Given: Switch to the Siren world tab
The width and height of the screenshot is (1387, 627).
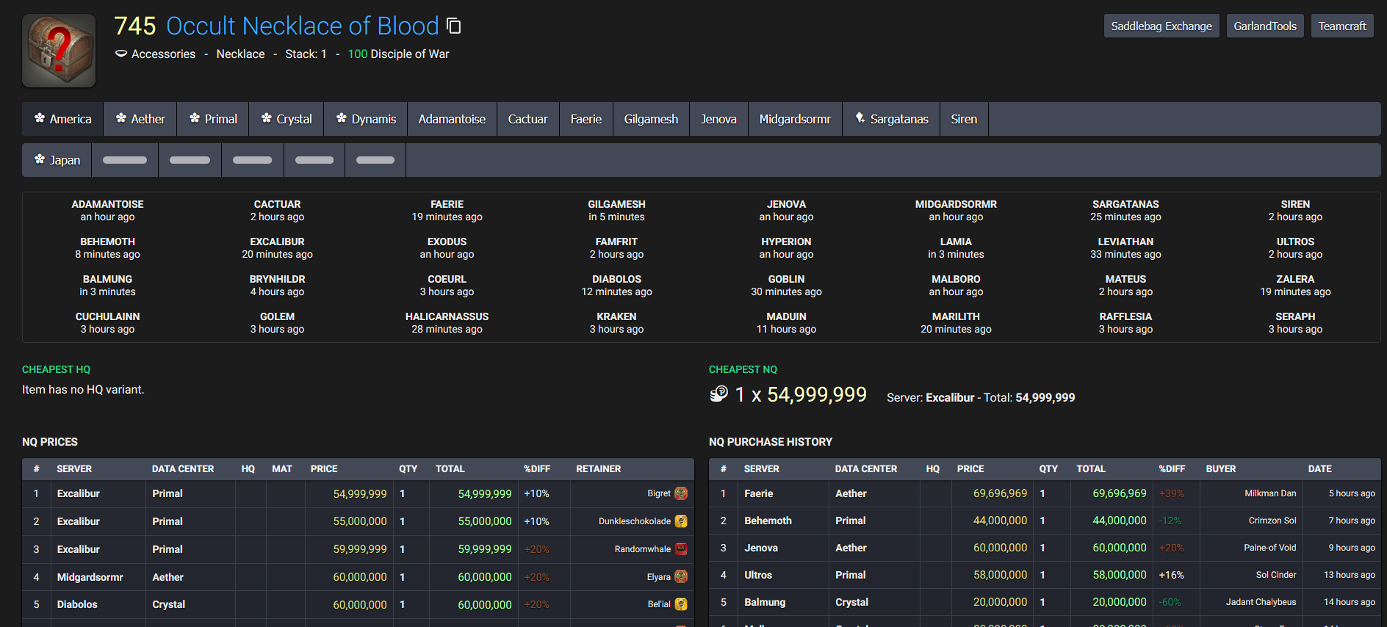Looking at the screenshot, I should pos(964,119).
